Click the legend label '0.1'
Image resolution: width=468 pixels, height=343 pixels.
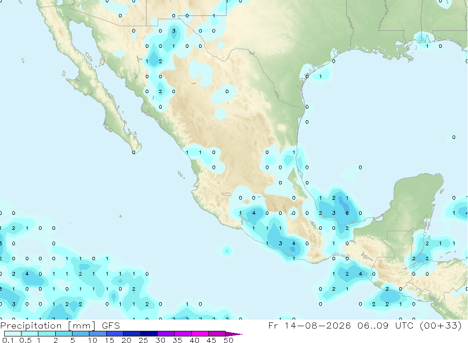pyautogui.click(x=8, y=340)
